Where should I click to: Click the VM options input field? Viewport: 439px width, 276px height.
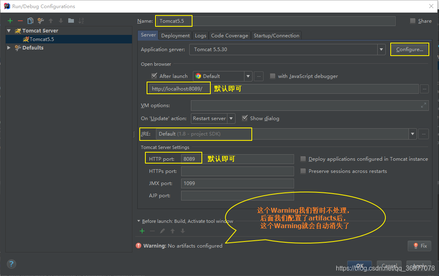click(309, 106)
